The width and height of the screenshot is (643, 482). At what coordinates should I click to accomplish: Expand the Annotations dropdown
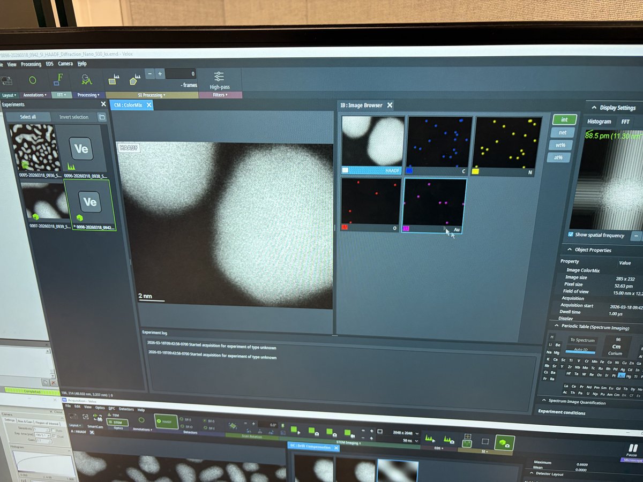[35, 95]
